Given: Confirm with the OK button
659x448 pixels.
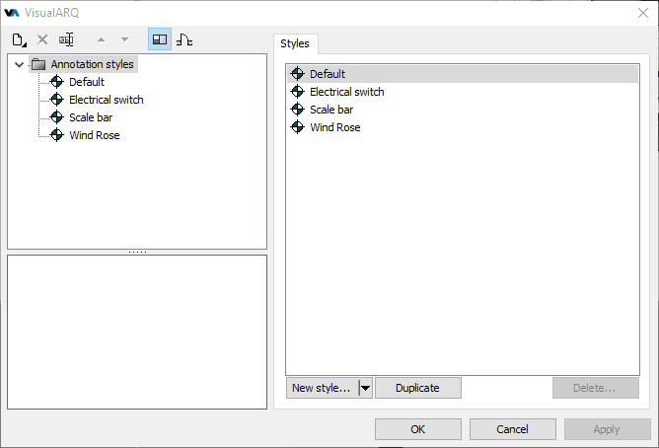Looking at the screenshot, I should (417, 429).
